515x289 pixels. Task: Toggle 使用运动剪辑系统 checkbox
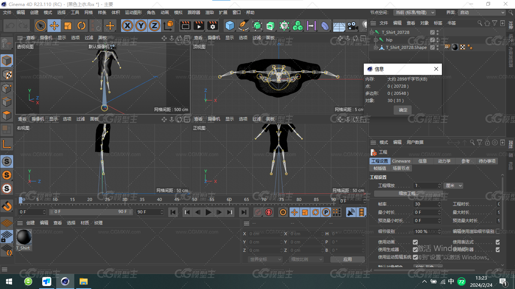(x=415, y=257)
